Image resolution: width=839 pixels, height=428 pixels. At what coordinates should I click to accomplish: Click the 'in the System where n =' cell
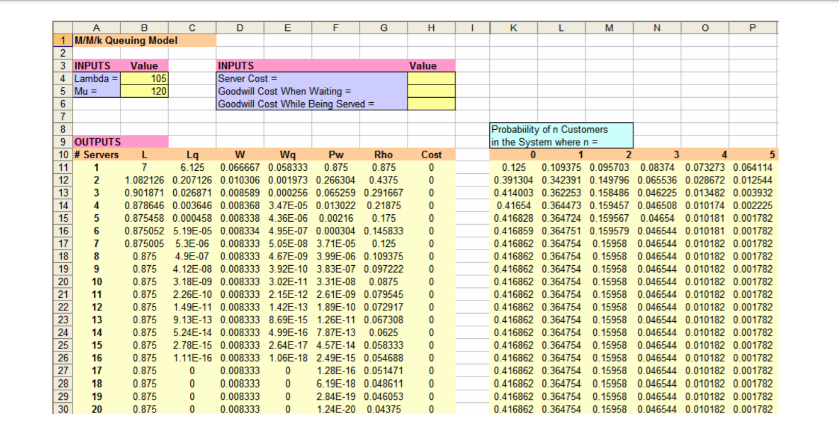(561, 142)
